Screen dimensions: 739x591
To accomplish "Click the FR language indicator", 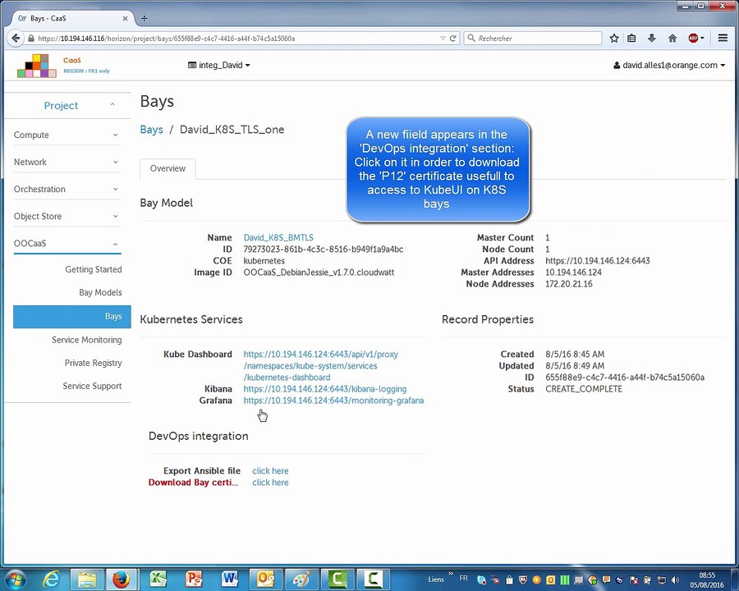I will 463,578.
